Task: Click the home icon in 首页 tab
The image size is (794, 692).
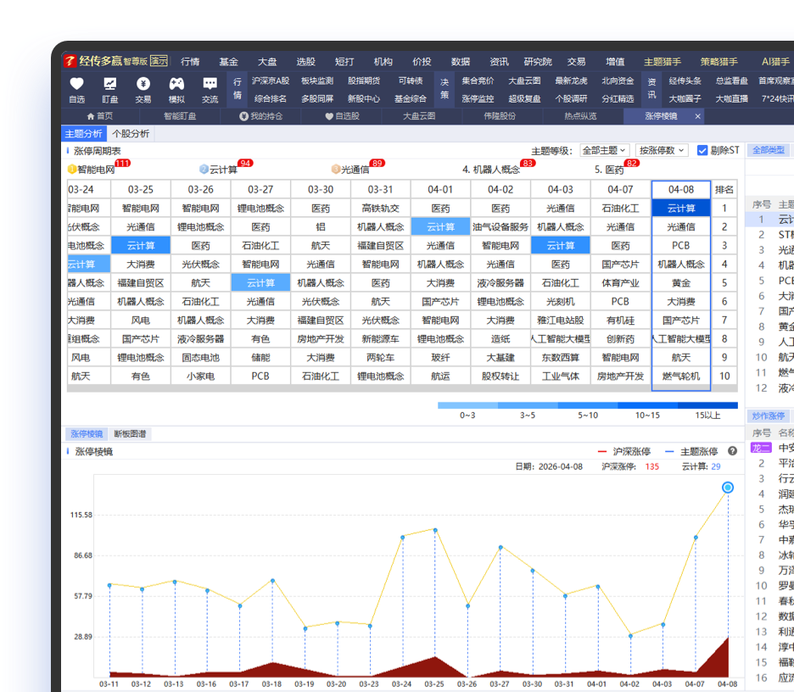Action: coord(91,116)
